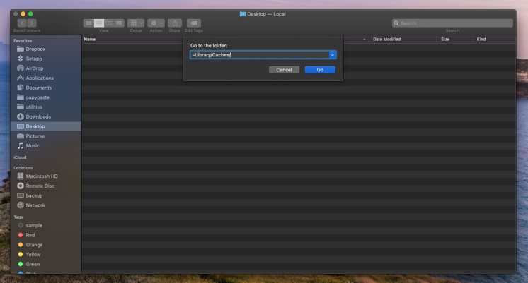
Task: Open Applications in the sidebar
Action: [46, 78]
